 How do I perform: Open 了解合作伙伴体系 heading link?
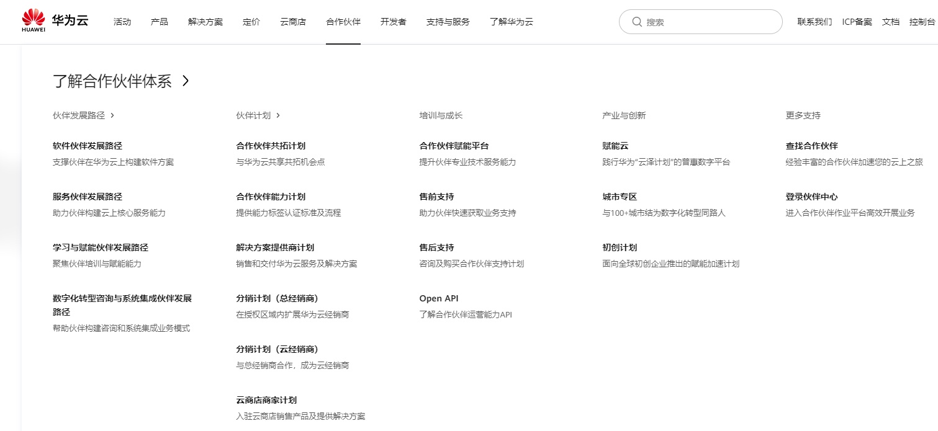tap(112, 81)
